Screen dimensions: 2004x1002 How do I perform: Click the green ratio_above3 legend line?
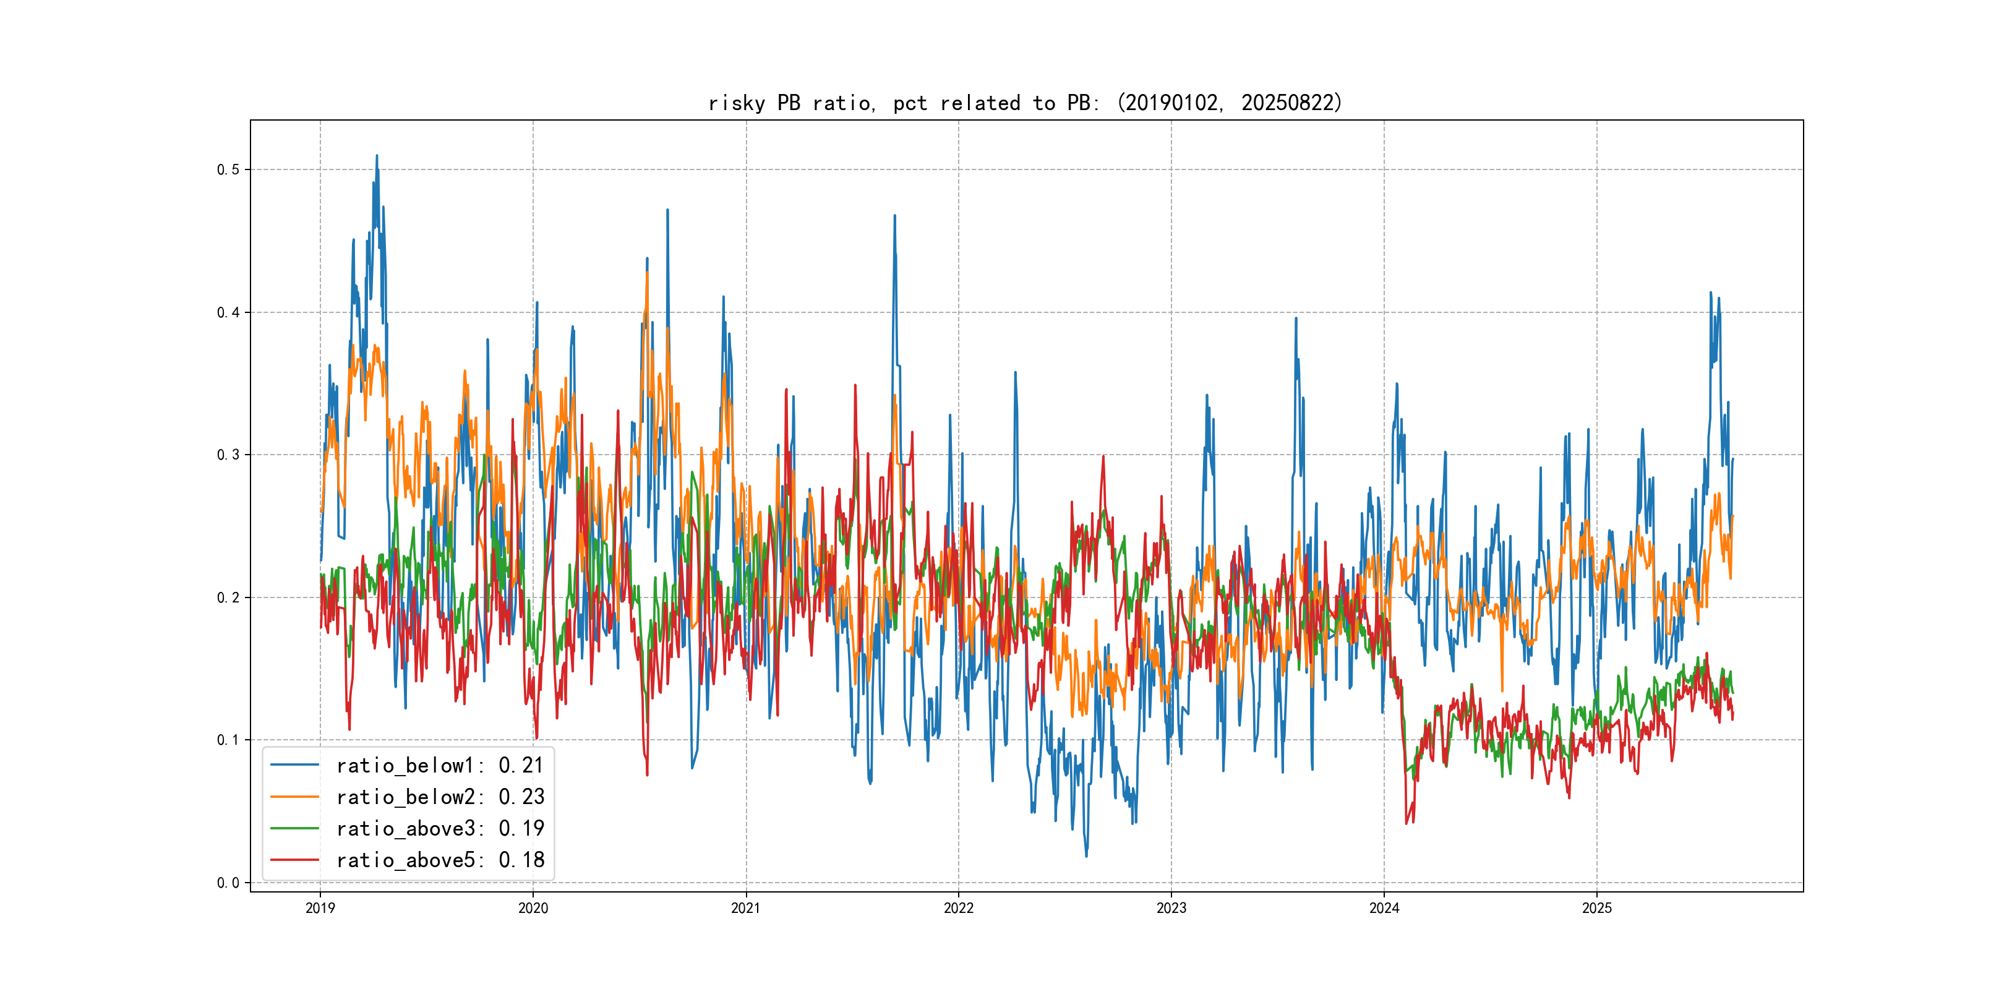pos(294,829)
